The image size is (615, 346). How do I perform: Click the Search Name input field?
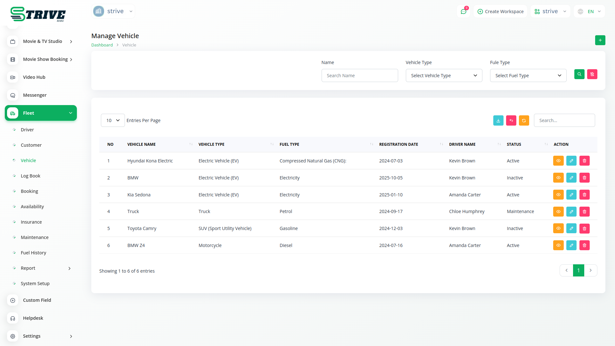[x=359, y=76]
